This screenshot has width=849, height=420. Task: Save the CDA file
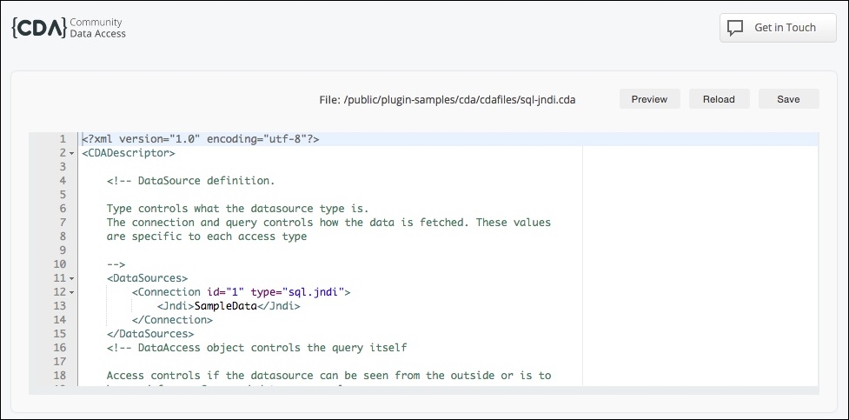tap(788, 99)
